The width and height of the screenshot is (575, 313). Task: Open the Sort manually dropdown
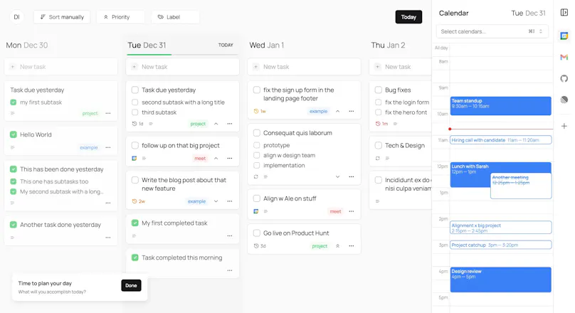pyautogui.click(x=62, y=17)
